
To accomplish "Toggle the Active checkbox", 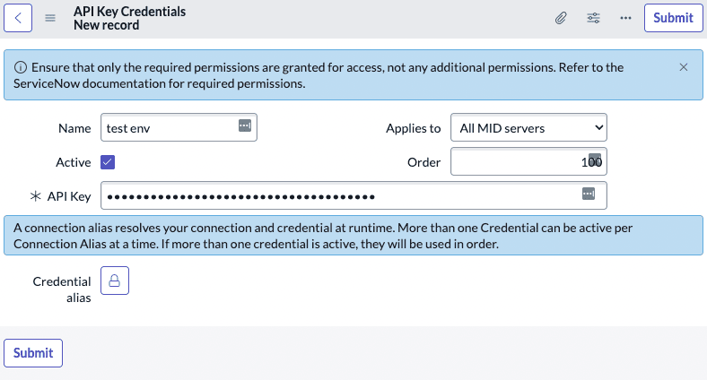I will click(108, 162).
